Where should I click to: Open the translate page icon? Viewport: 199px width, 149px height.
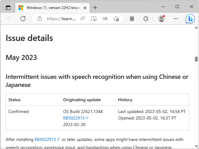(105, 19)
